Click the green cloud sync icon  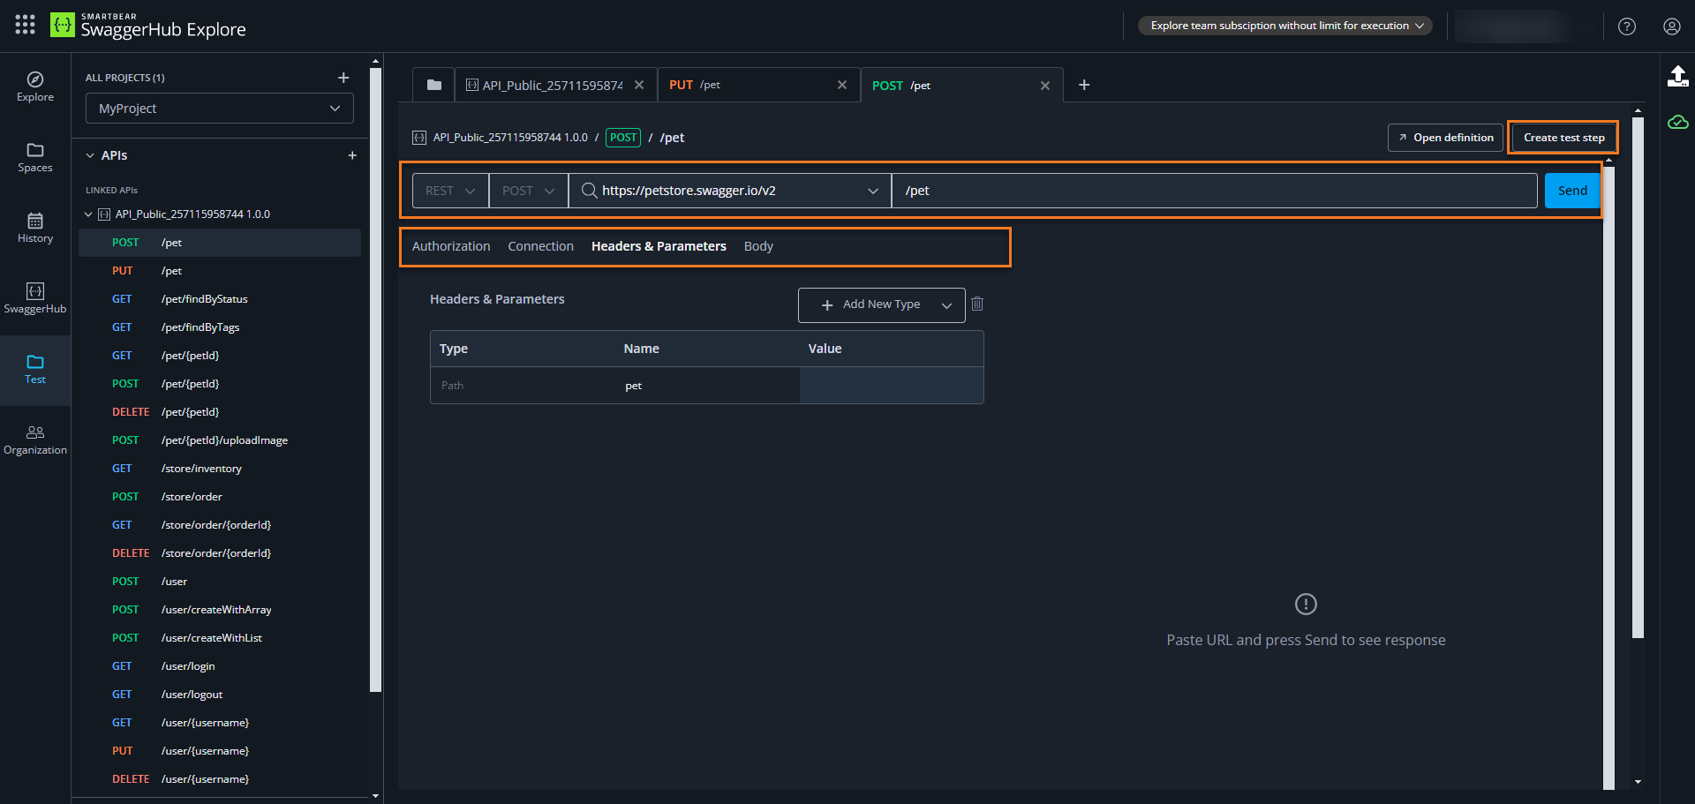click(x=1677, y=122)
